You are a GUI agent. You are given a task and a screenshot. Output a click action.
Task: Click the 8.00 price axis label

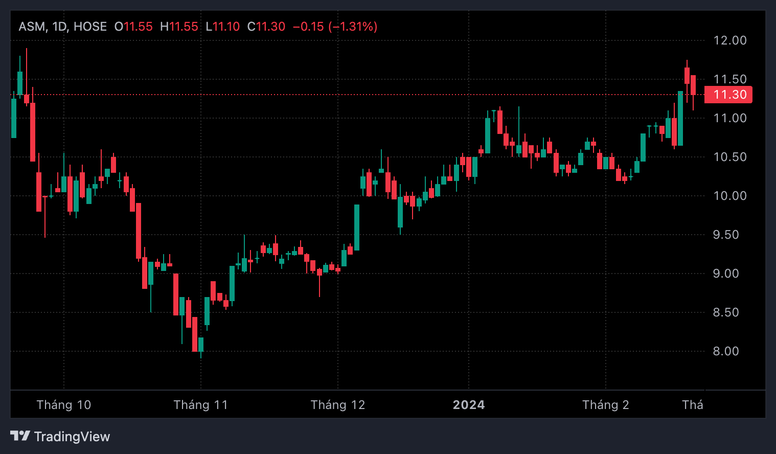pyautogui.click(x=726, y=351)
